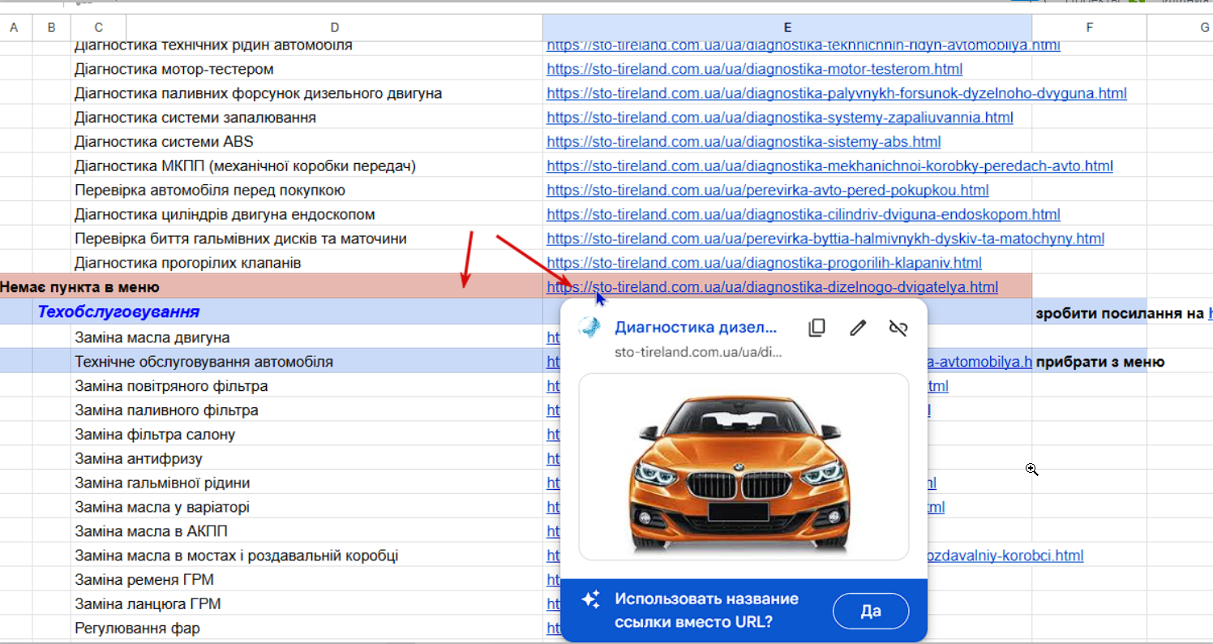Viewport: 1213px width, 644px height.
Task: Select column D via its header
Action: 334,28
